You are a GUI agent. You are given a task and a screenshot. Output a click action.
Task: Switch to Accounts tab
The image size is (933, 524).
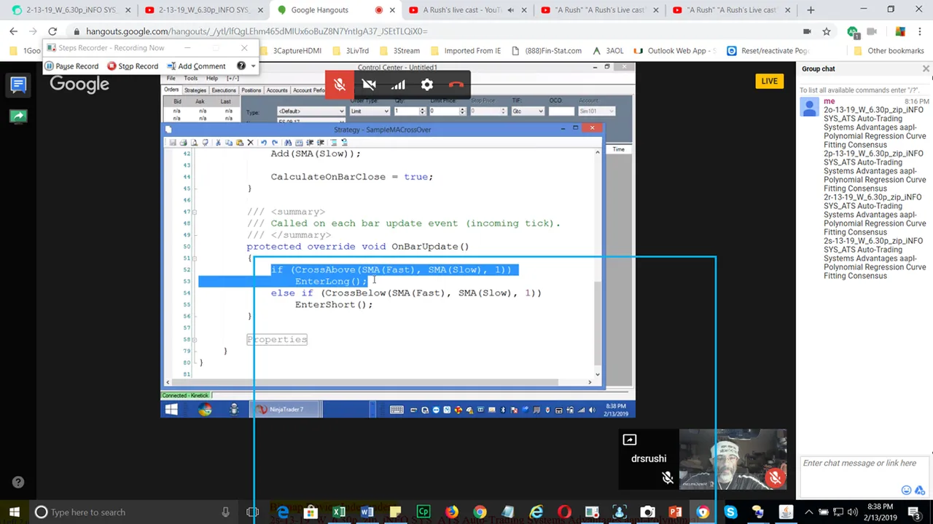coord(277,90)
